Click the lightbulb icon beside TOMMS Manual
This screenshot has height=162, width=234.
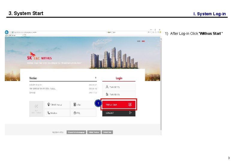point(49,104)
